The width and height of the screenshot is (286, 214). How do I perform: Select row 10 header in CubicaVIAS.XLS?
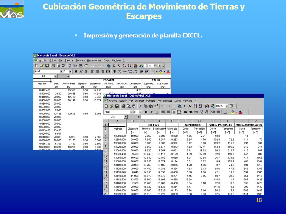[x=105, y=158]
